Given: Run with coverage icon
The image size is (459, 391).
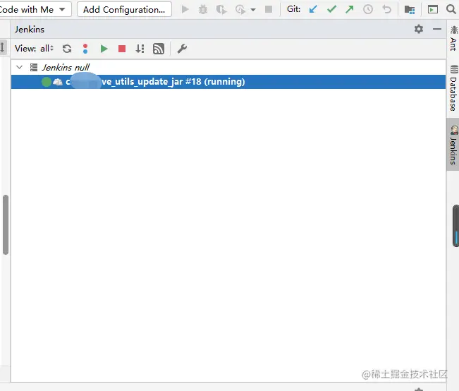Looking at the screenshot, I should (221, 10).
